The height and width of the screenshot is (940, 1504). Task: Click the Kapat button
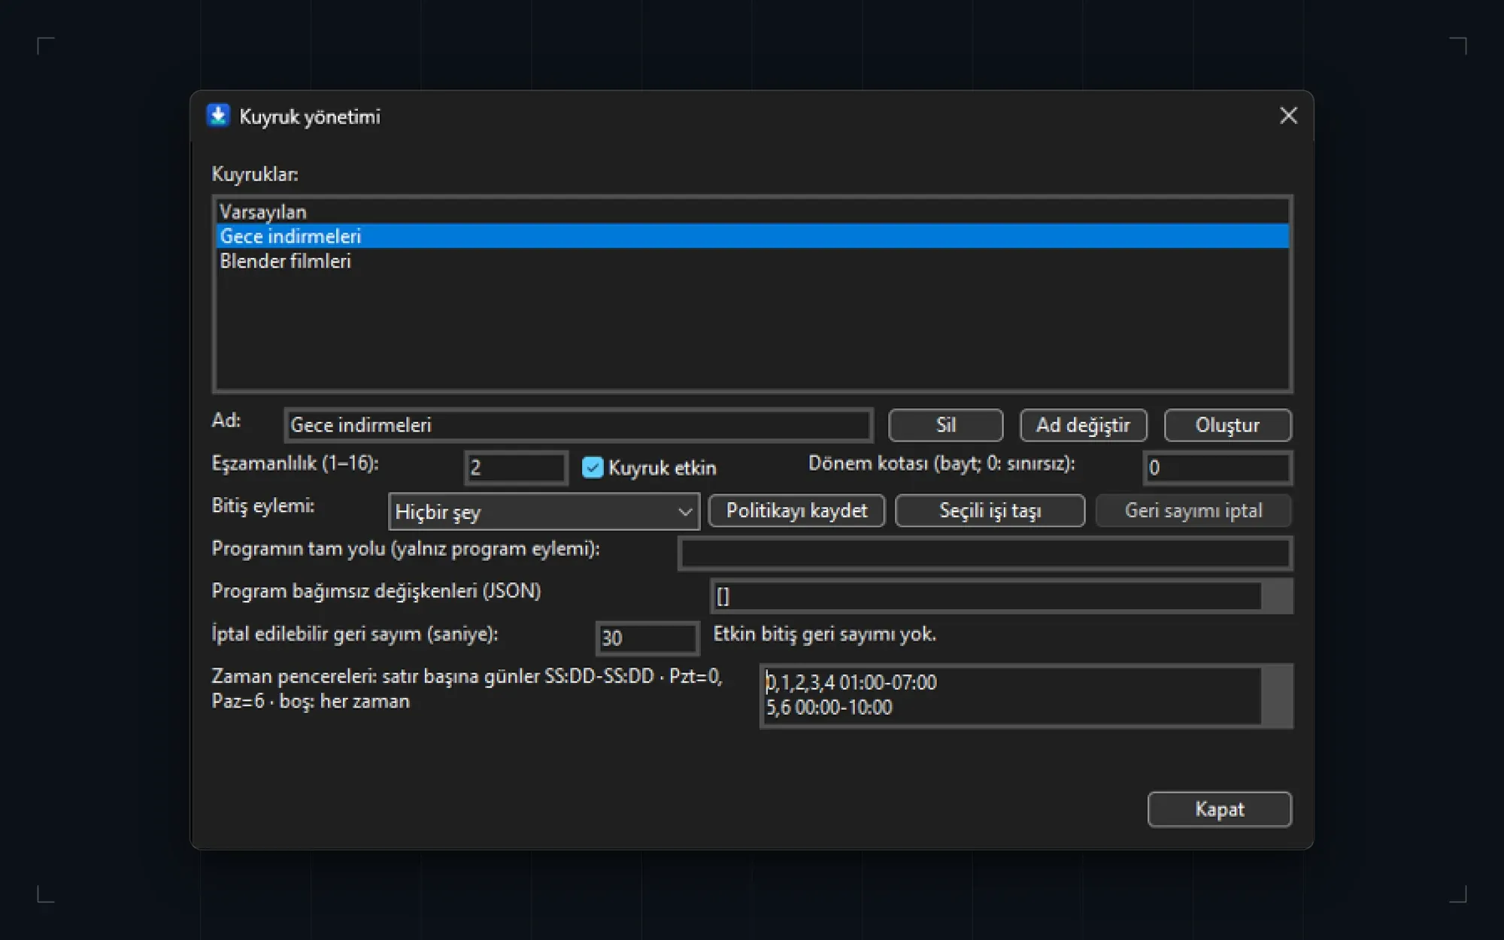coord(1219,810)
